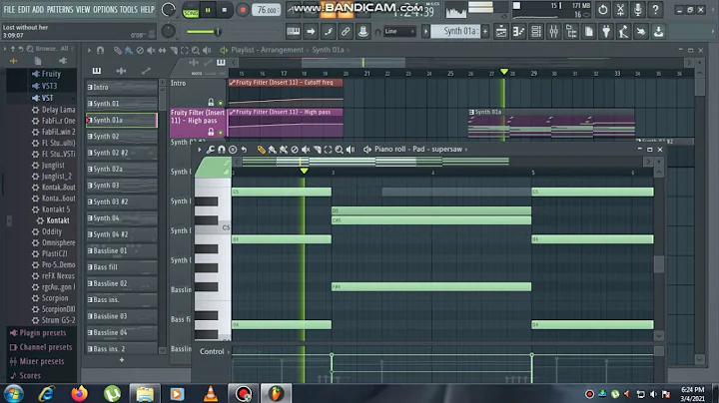
Task: Open the Piano roll options menu arrow
Action: 199,150
